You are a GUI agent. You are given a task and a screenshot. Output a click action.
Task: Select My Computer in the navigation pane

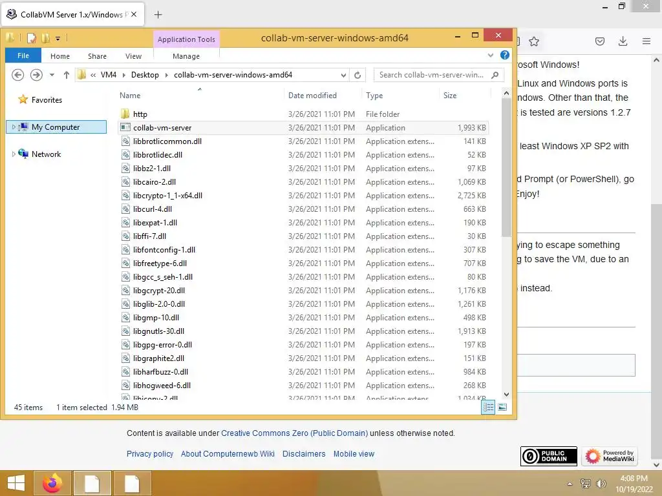coord(56,127)
